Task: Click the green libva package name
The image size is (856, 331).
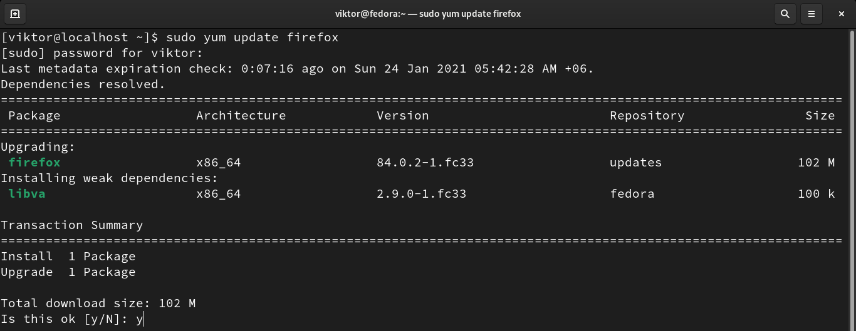Action: pyautogui.click(x=27, y=194)
